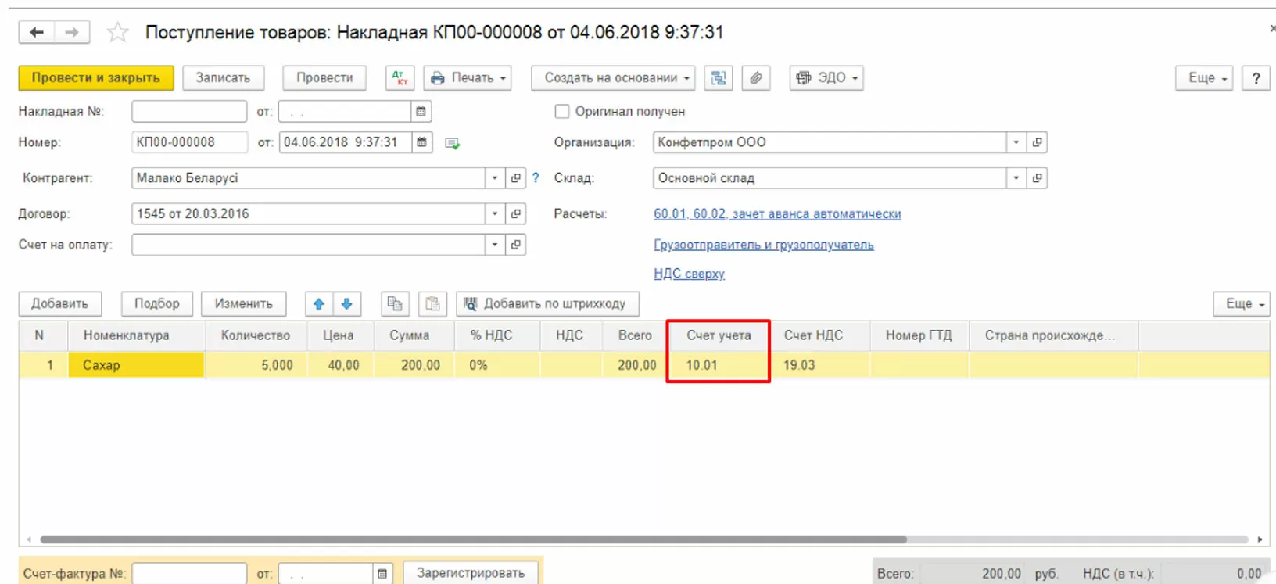The height and width of the screenshot is (584, 1276).
Task: Select the Счет учета cell 10.01
Action: pos(718,365)
